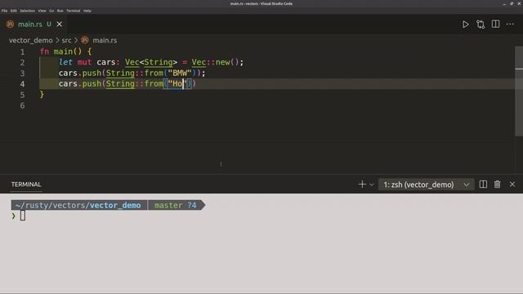Screen dimensions: 523x294
Task: Click line number 1 in gutter
Action: tap(22, 52)
